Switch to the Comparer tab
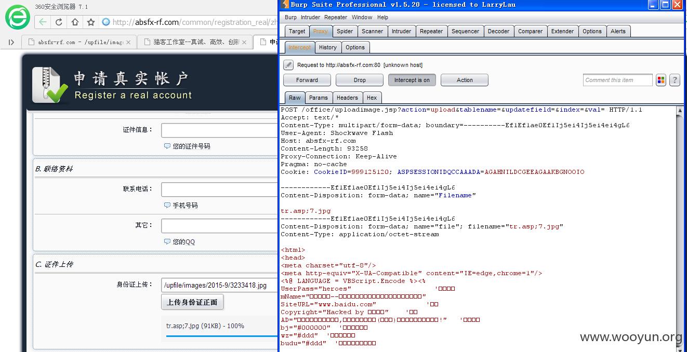Screen dimensions: 687x352 tap(530, 31)
